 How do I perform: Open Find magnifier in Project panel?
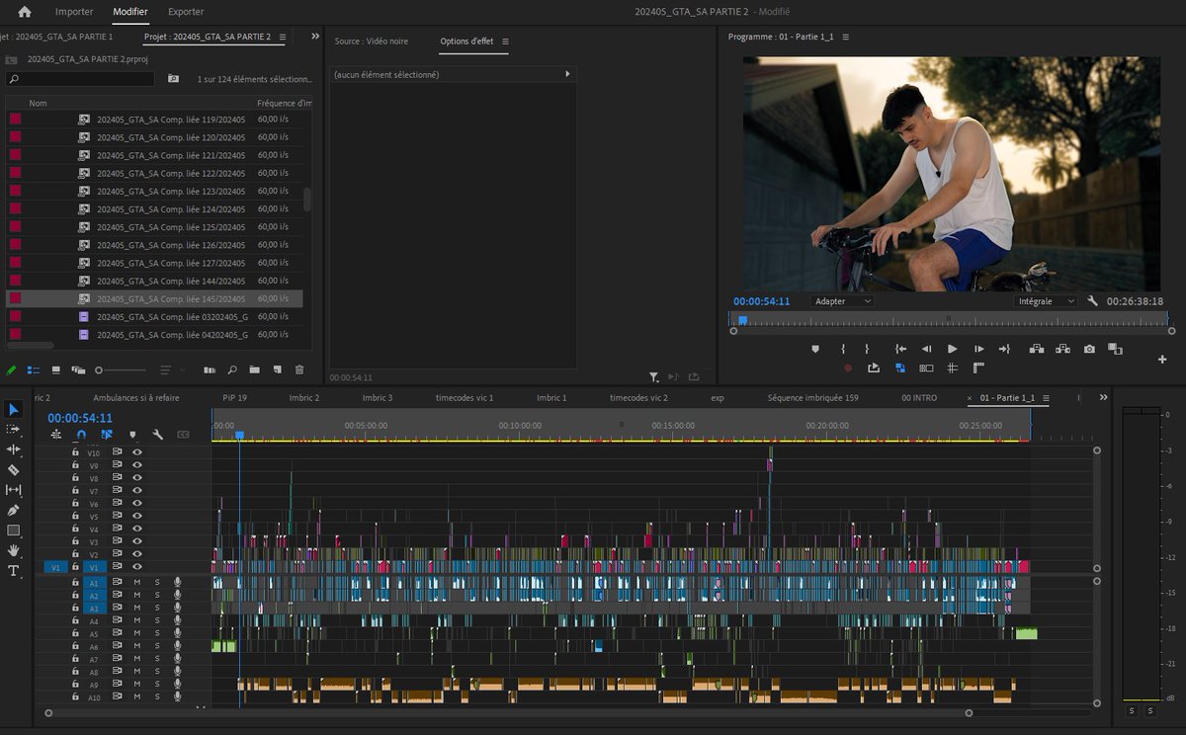click(231, 369)
